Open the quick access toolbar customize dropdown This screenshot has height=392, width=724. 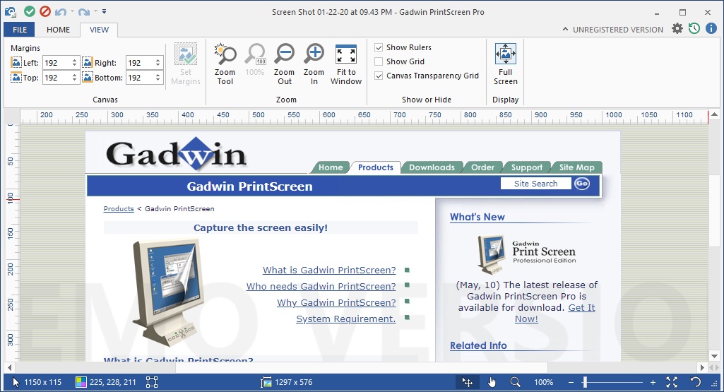[x=105, y=11]
